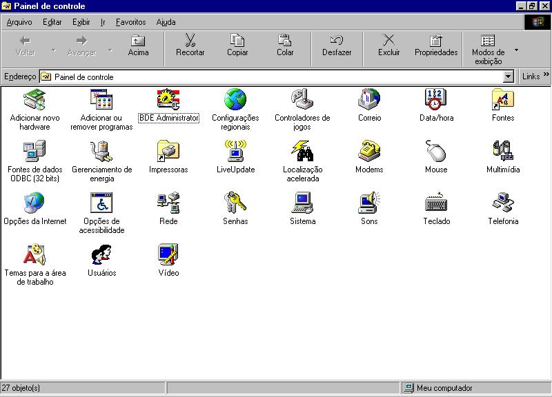
Task: Select Temas para a área de trabalho icon
Action: tap(34, 254)
